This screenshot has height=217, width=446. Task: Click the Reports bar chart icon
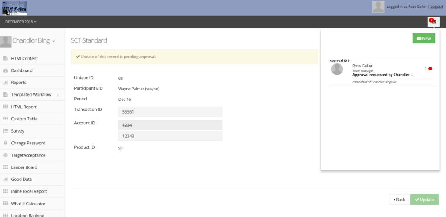[5, 83]
